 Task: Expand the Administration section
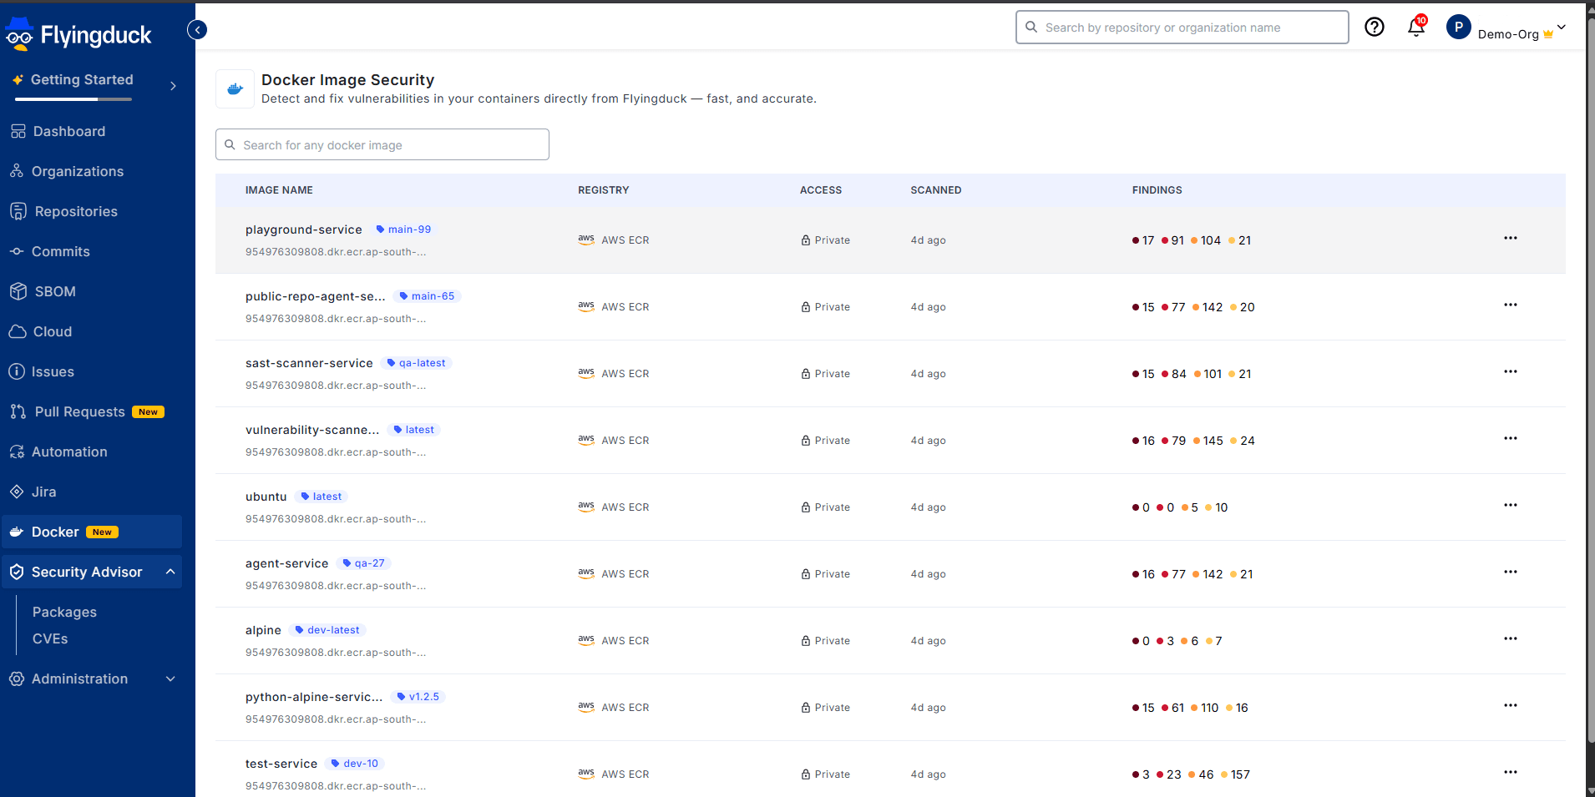[x=170, y=678]
